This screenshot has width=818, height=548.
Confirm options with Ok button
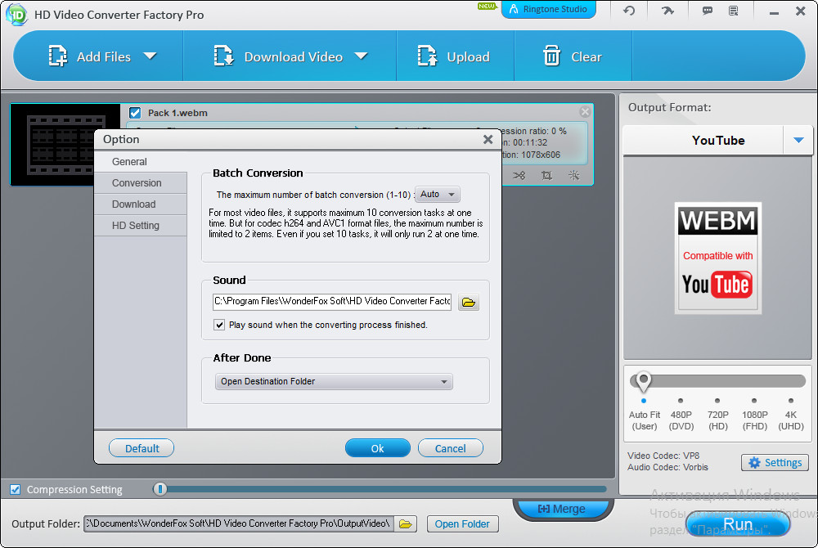[x=378, y=448]
